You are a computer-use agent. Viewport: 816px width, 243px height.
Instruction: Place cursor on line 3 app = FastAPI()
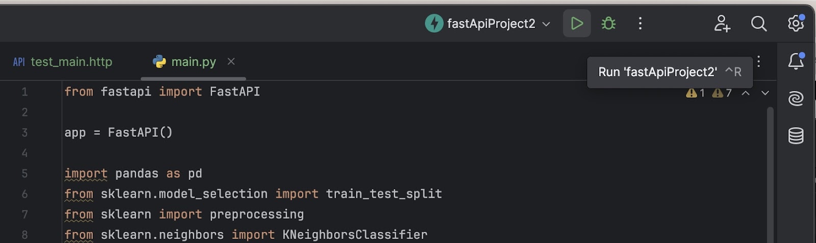pyautogui.click(x=118, y=133)
